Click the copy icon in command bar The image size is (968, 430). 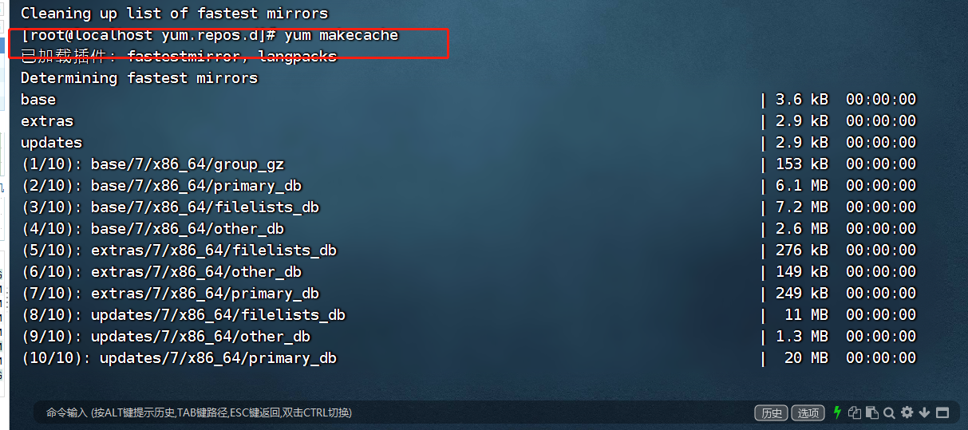855,412
